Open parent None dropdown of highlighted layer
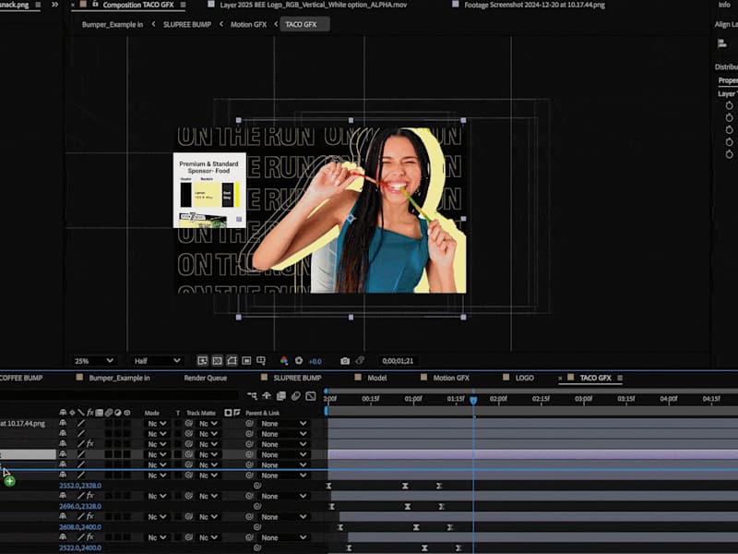This screenshot has height=554, width=738. click(x=283, y=454)
